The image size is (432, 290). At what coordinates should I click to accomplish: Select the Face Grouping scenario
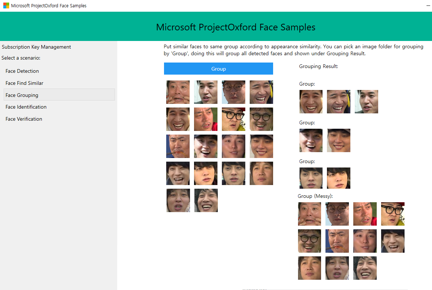[59, 95]
